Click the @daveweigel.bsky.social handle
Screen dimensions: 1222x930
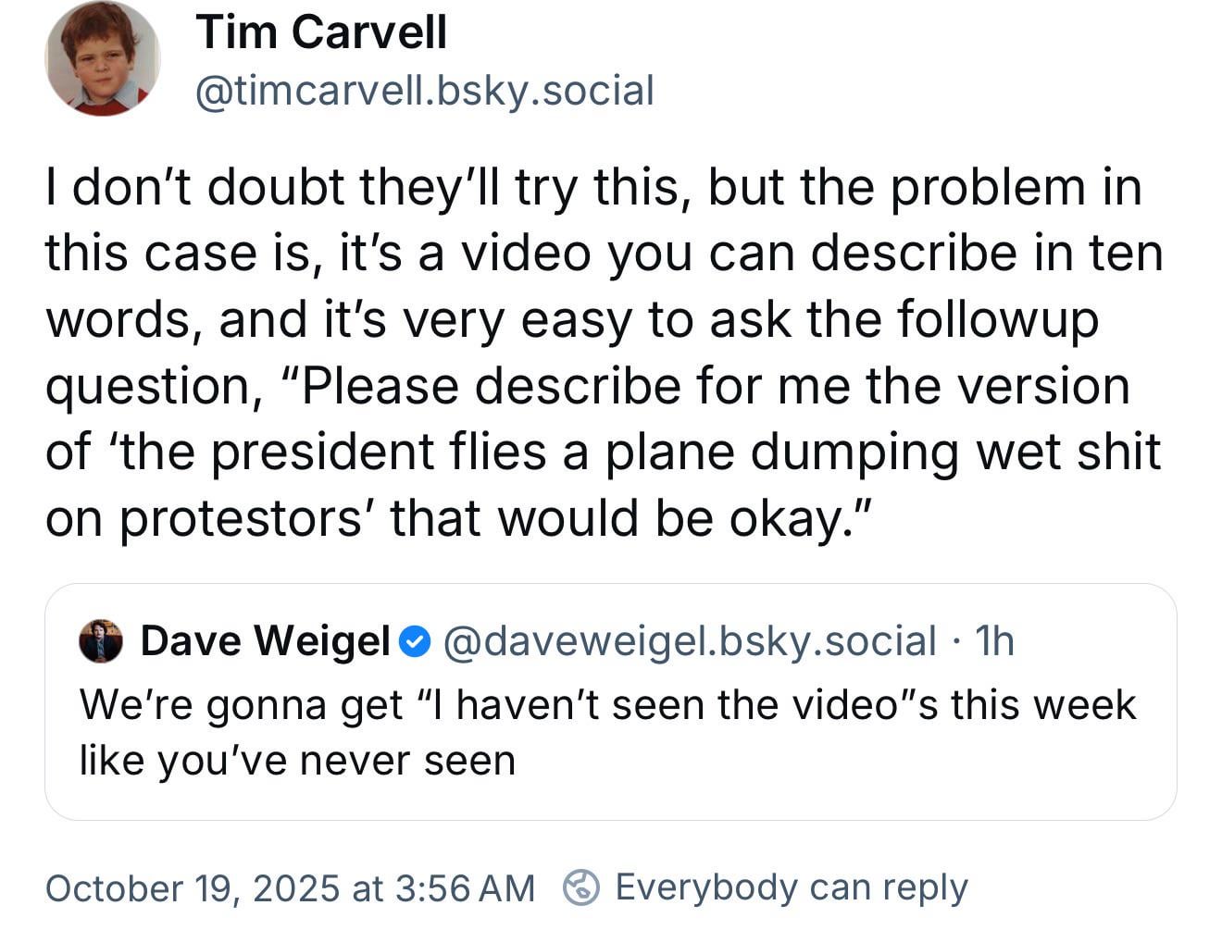(x=690, y=641)
